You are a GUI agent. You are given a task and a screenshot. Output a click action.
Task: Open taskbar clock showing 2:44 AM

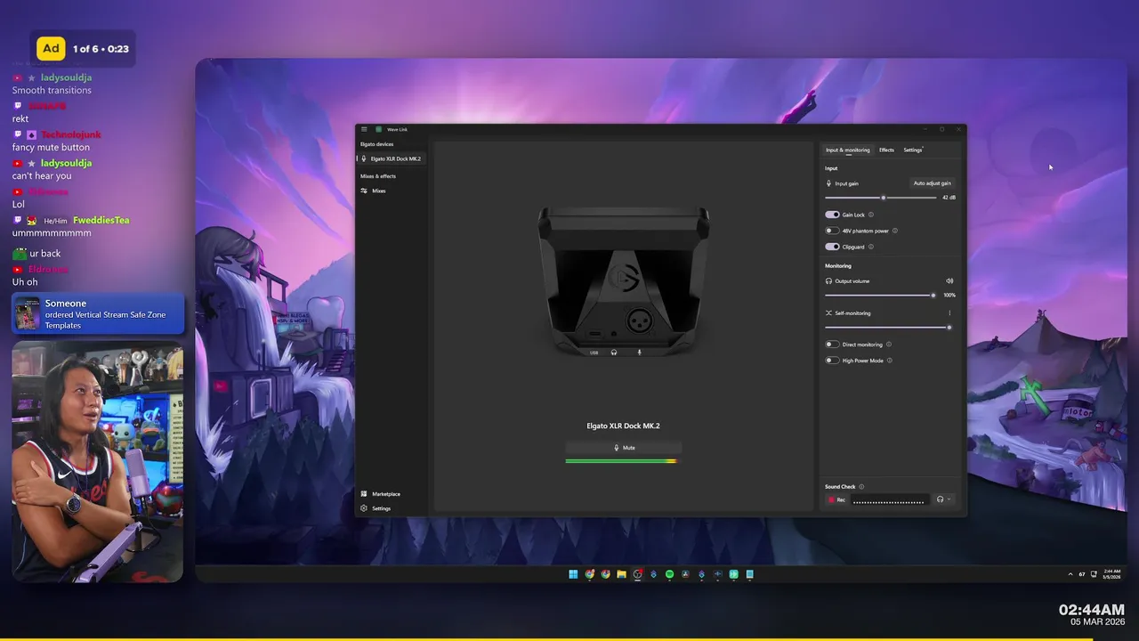point(1112,574)
